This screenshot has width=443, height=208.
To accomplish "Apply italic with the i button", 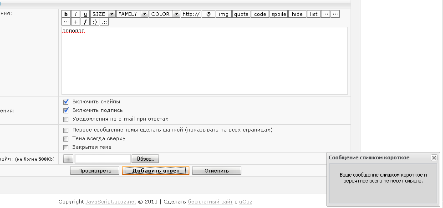I will [x=76, y=14].
